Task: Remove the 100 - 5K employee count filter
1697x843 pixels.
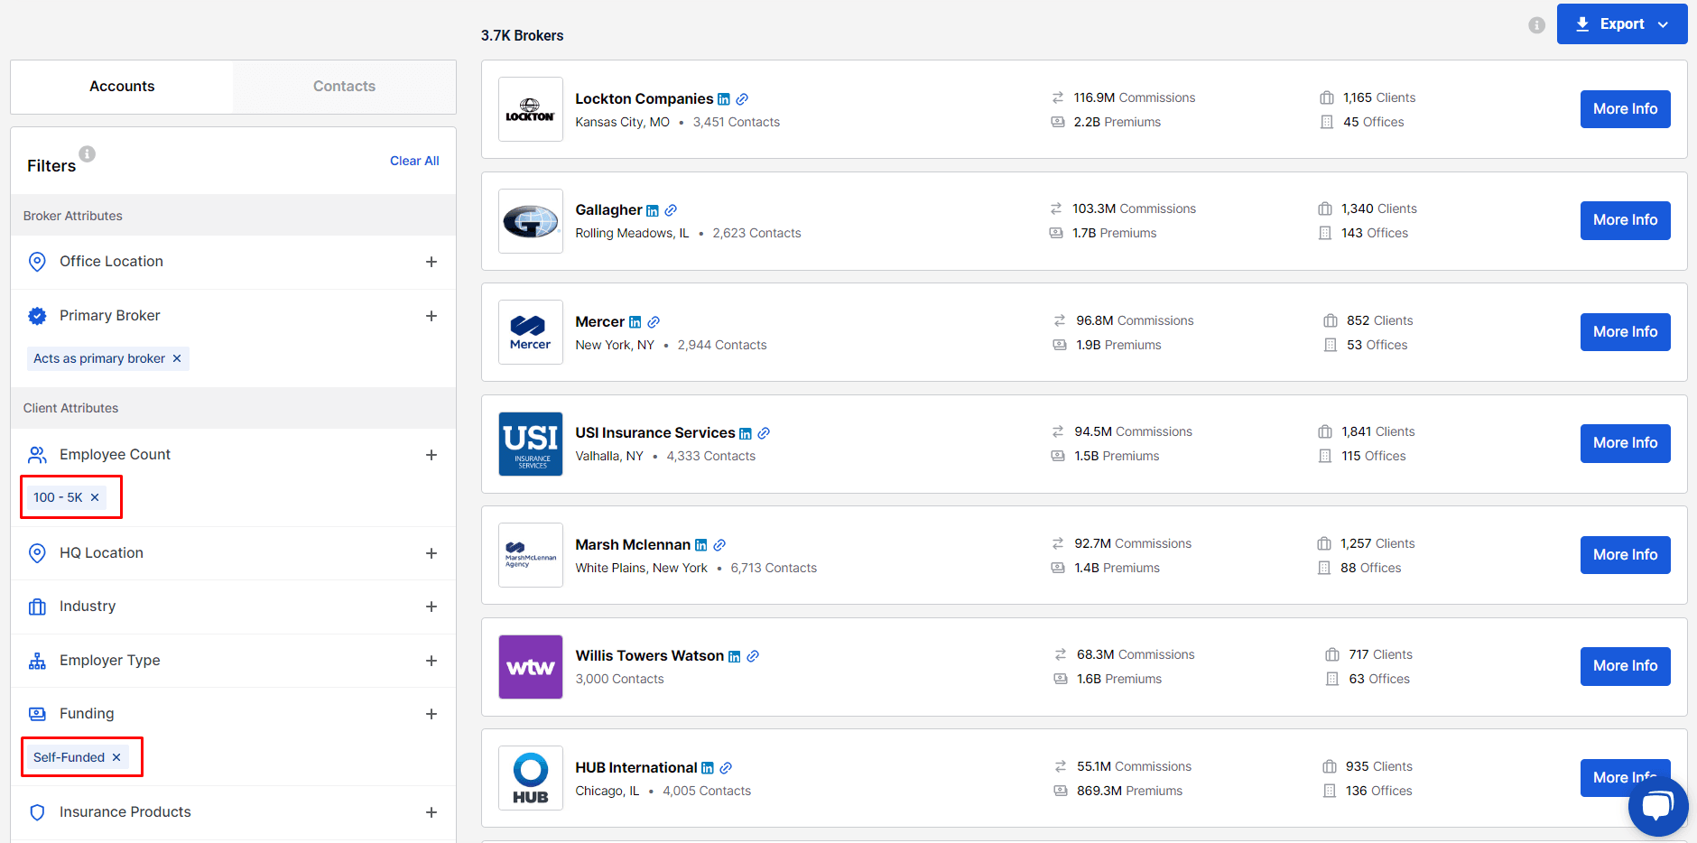Action: click(x=95, y=497)
